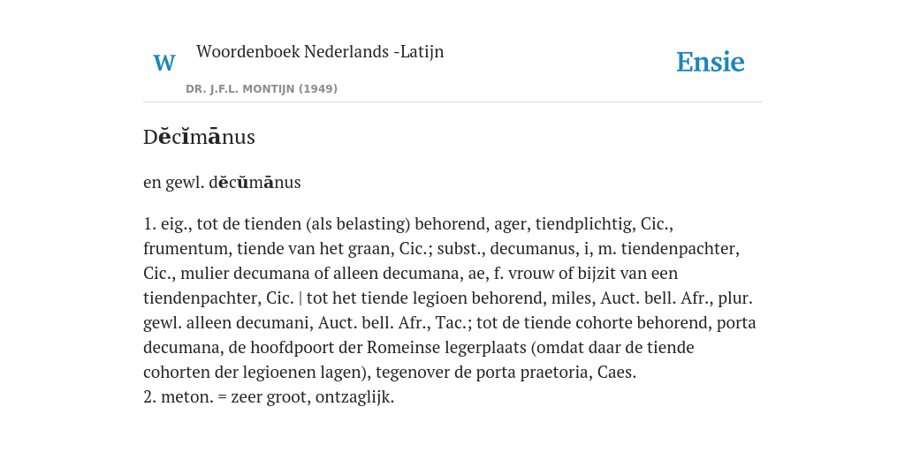Viewport: 905px width, 452px height.
Task: Click the Dĕcĭmānus entry heading
Action: [199, 137]
